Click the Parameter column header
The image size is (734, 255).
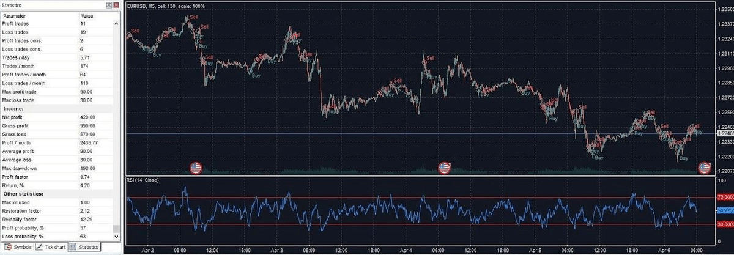pyautogui.click(x=39, y=15)
